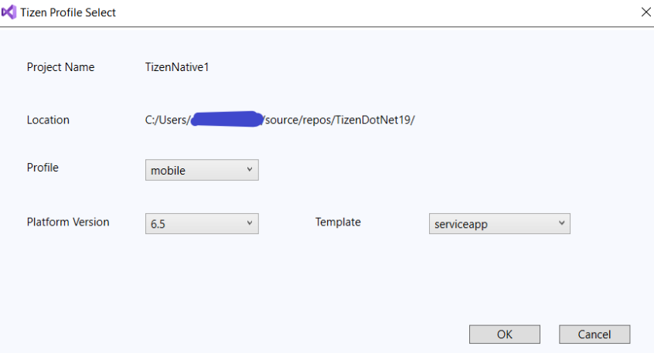Click the chevron arrow on Platform Version box
The image size is (654, 353).
(250, 223)
